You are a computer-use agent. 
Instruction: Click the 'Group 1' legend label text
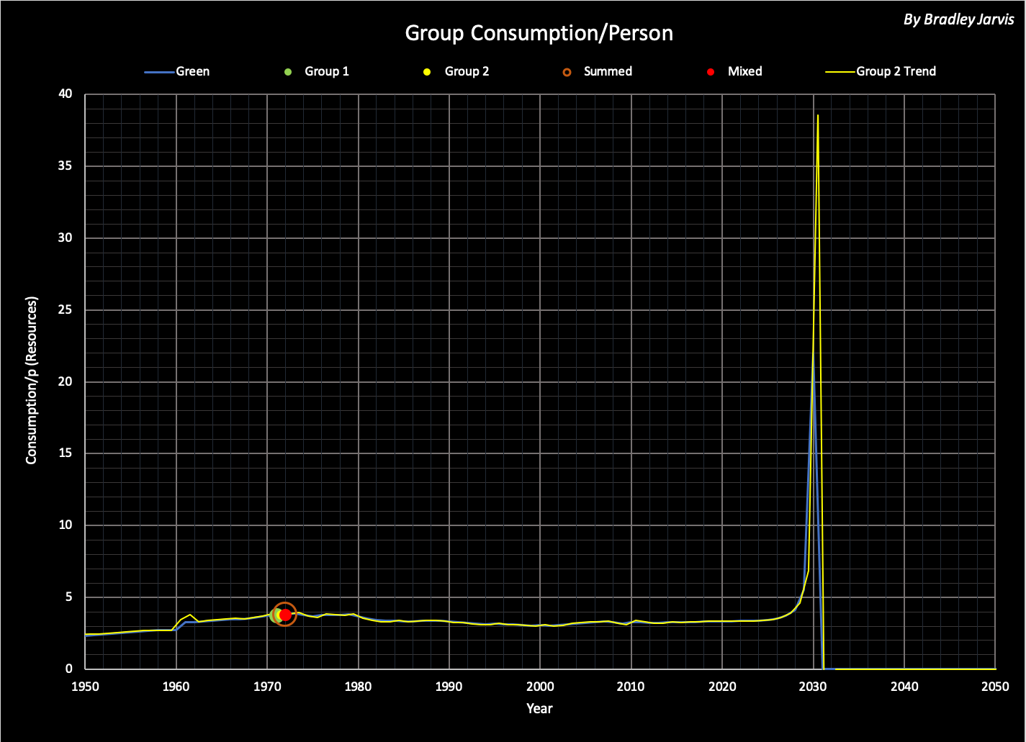(327, 72)
